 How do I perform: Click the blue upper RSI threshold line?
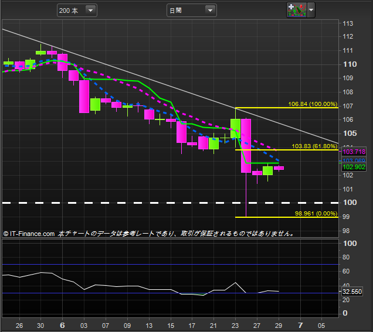click(170, 264)
